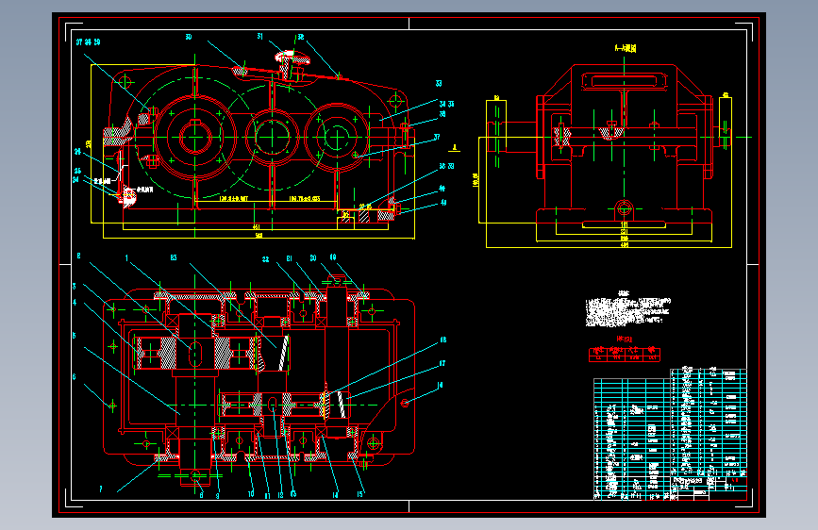Select the middle shaft bore in front view

pos(272,137)
